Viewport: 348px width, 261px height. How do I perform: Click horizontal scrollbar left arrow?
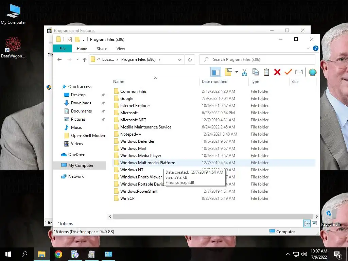110,216
